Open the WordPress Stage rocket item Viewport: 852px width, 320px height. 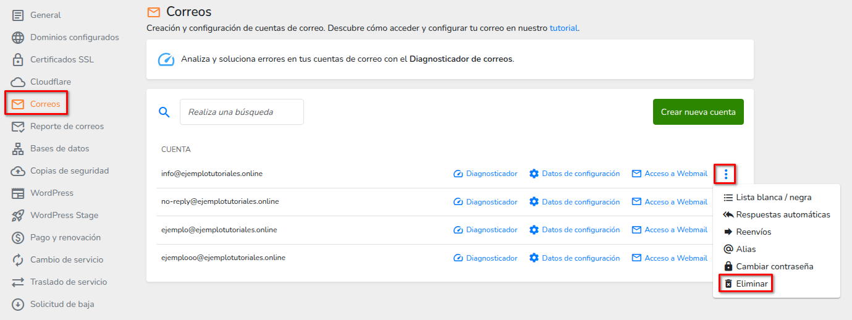[x=19, y=216]
